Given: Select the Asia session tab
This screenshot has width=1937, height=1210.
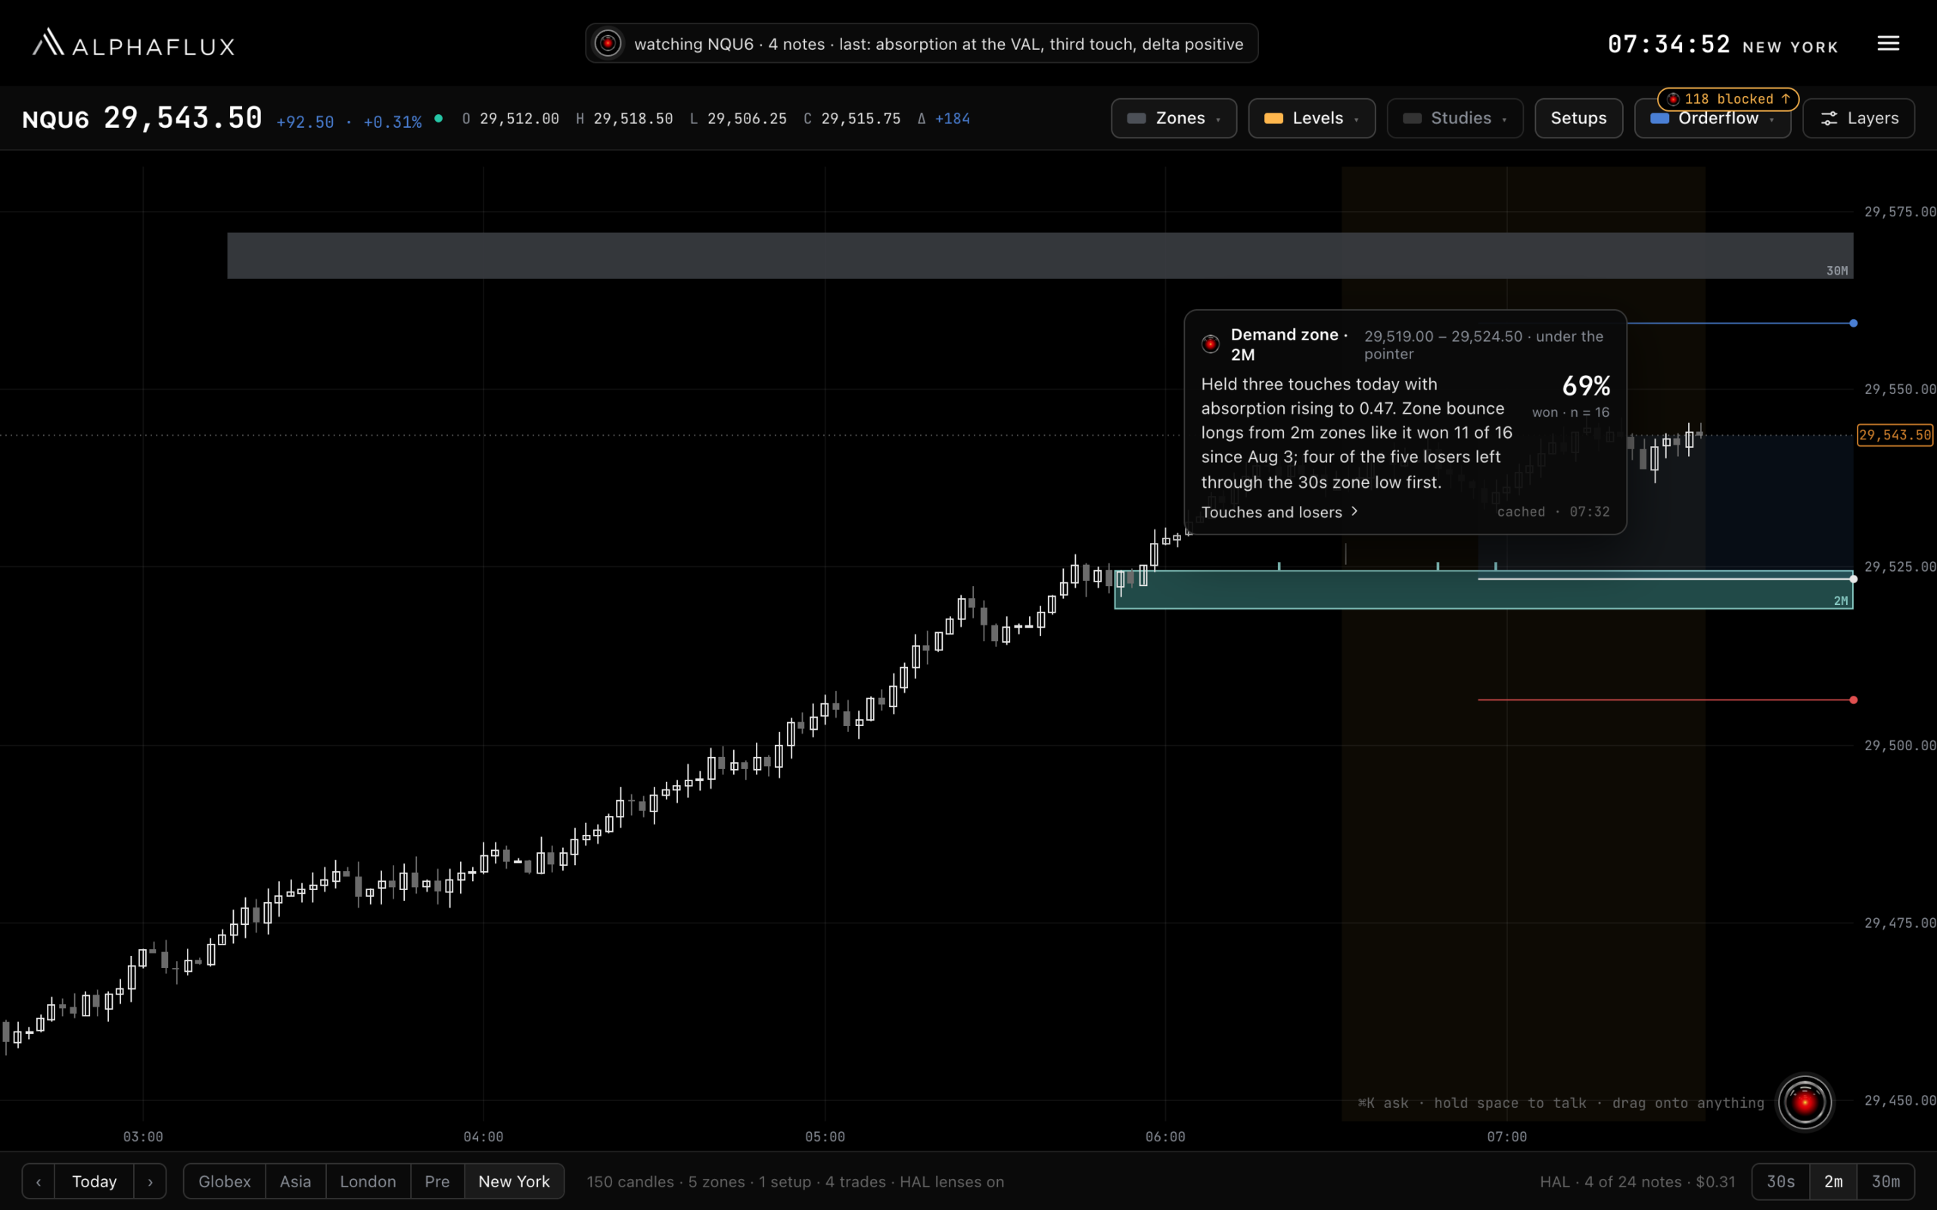Looking at the screenshot, I should (295, 1181).
